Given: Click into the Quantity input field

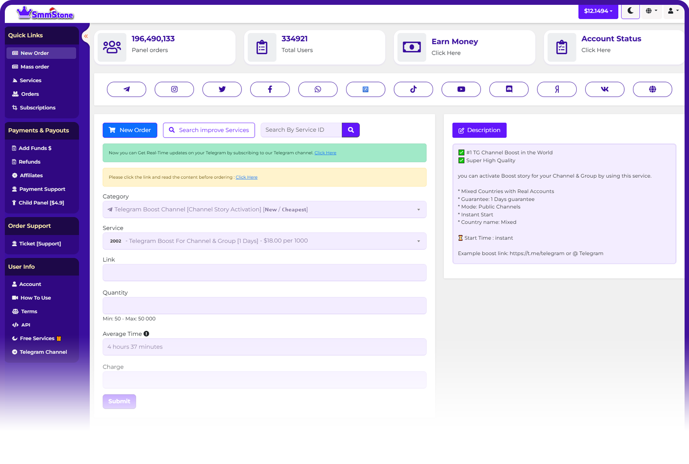Looking at the screenshot, I should click(x=264, y=306).
